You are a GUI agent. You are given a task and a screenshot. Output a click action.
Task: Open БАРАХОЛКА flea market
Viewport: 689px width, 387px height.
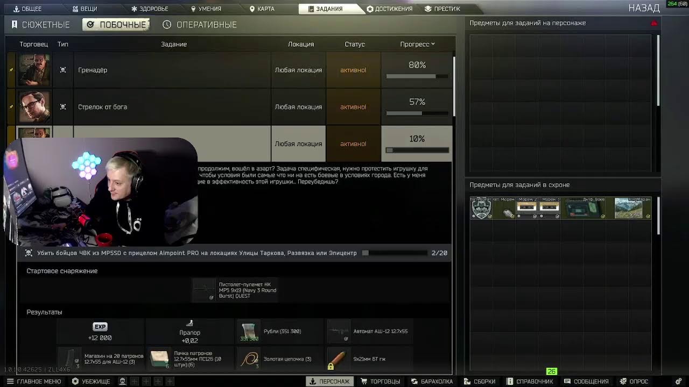point(432,381)
